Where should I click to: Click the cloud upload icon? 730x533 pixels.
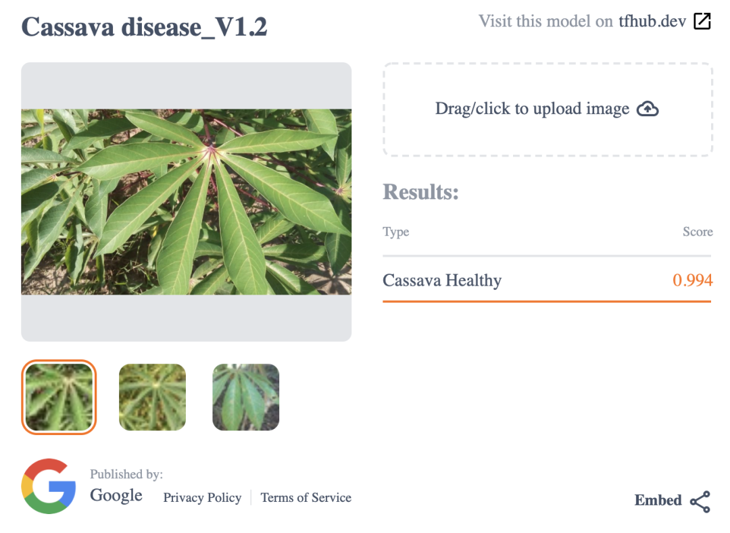point(648,109)
